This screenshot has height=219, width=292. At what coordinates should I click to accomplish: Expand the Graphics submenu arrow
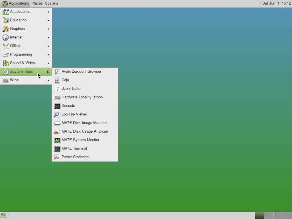[x=48, y=29]
